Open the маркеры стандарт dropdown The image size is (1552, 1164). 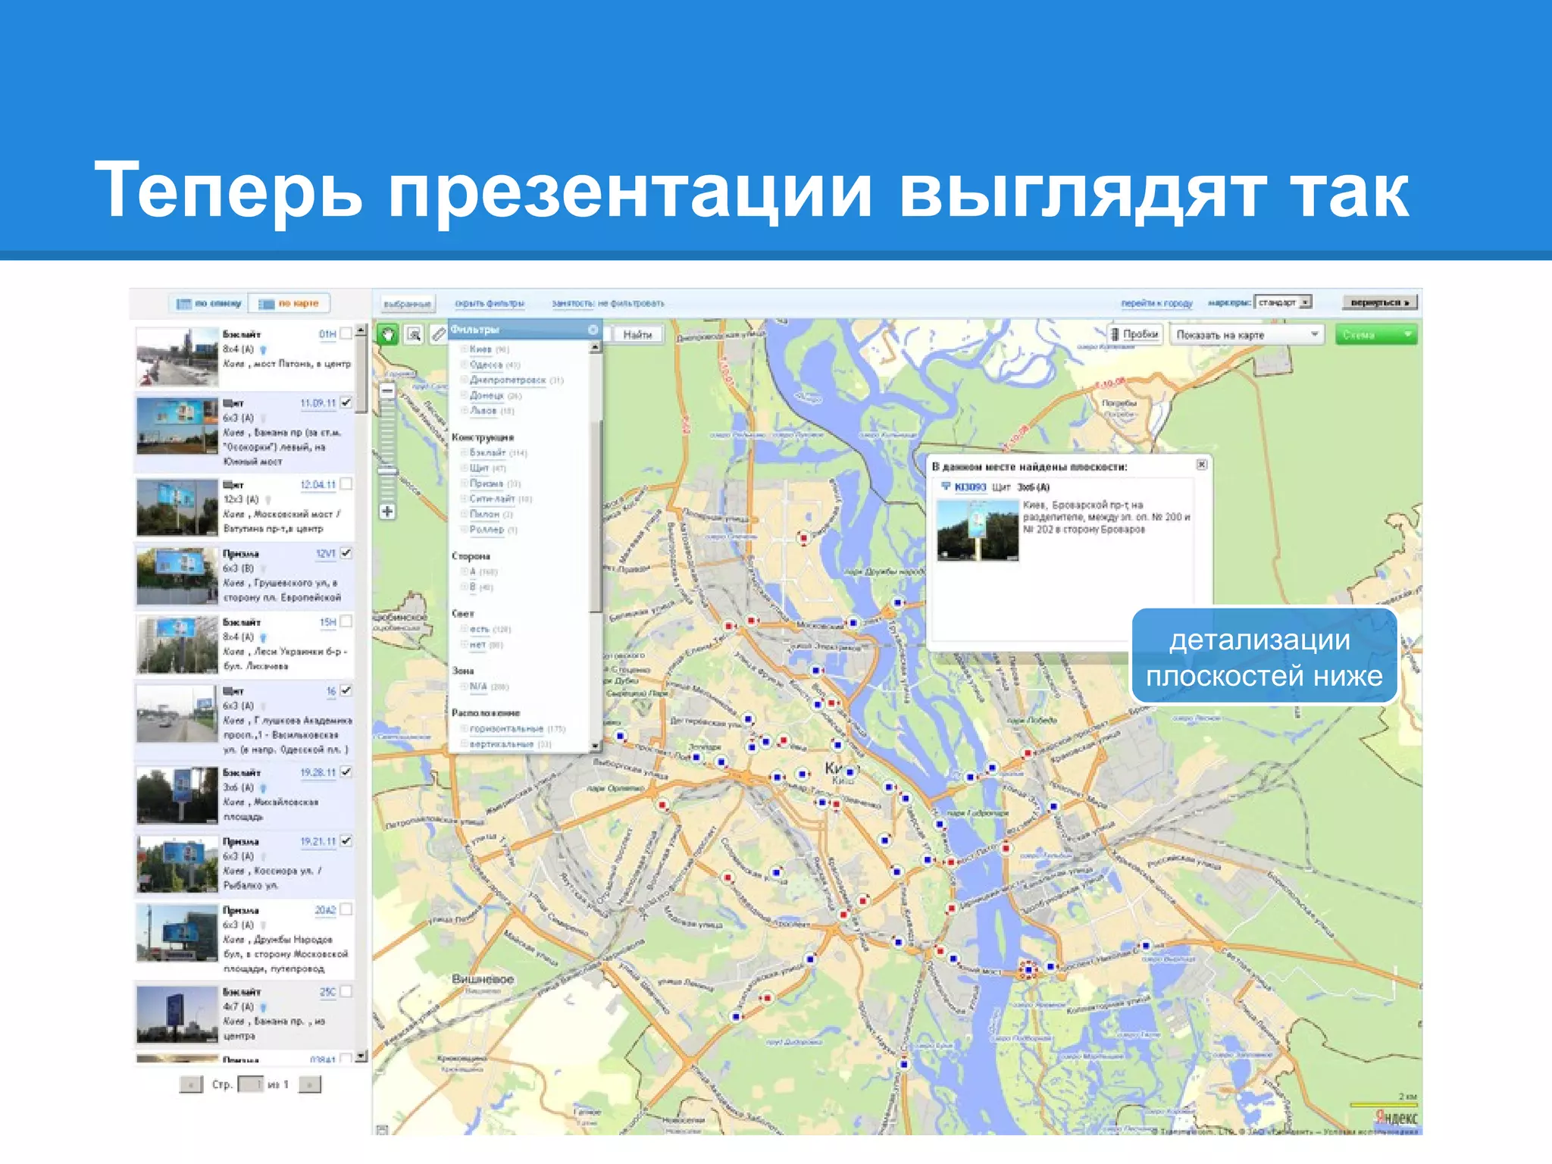coord(1284,302)
